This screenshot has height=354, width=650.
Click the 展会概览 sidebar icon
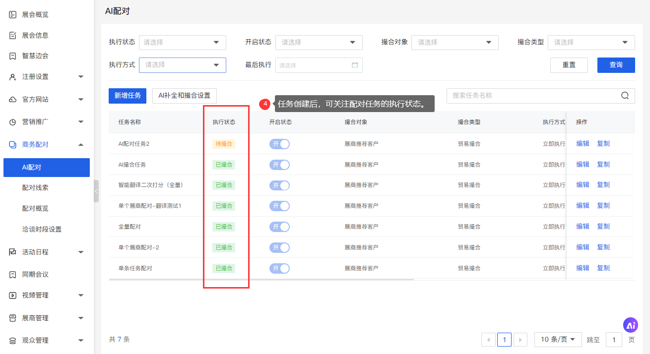[13, 14]
